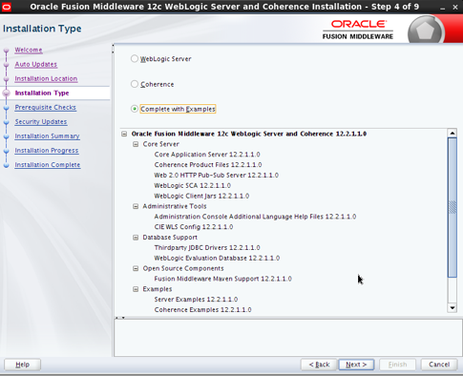Click the Installation Complete step bullet
Viewport: 463px width, 376px height.
[x=6, y=165]
